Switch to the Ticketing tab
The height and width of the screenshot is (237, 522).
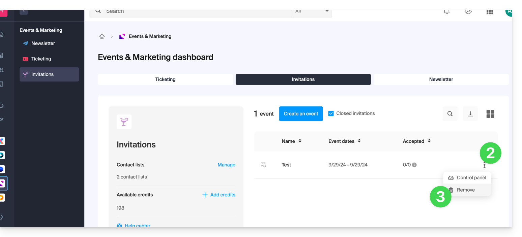click(x=165, y=79)
